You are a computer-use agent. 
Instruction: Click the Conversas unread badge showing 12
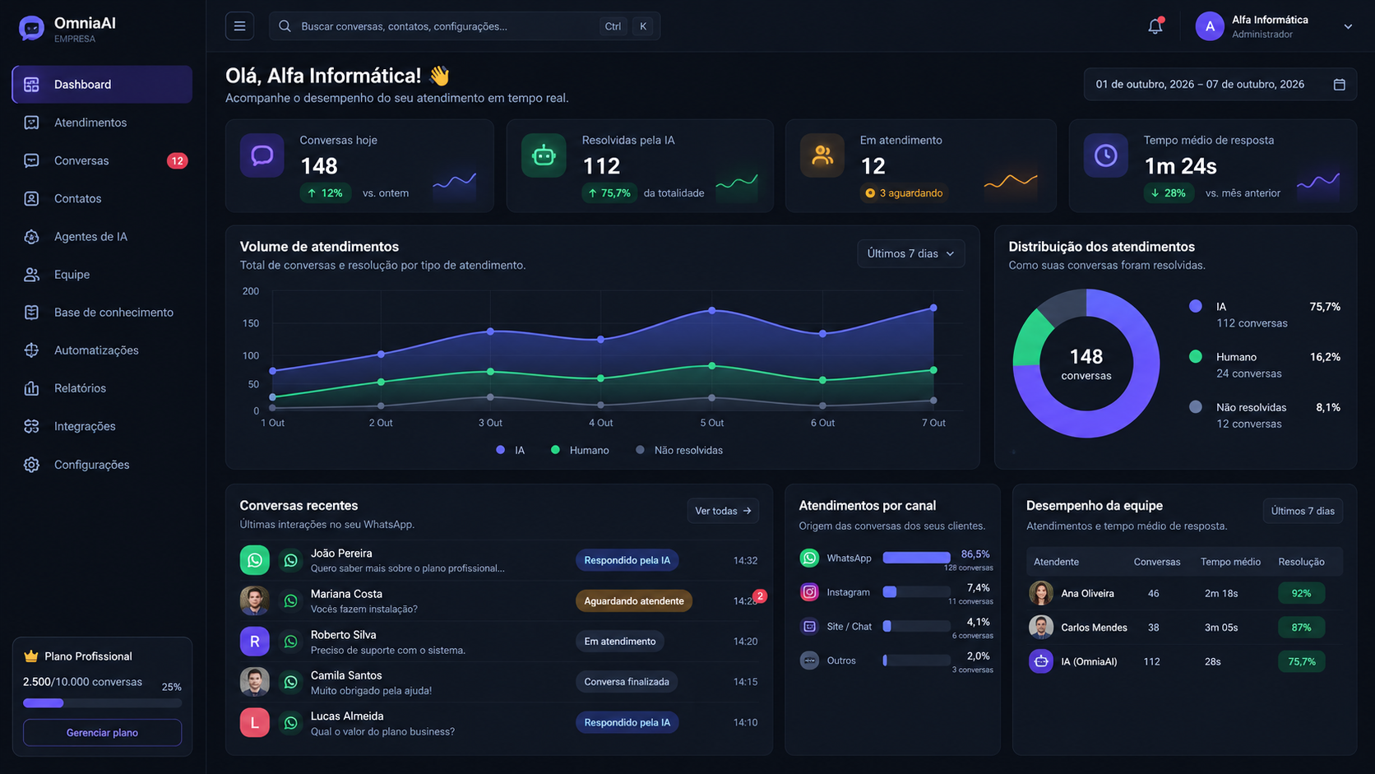coord(177,161)
